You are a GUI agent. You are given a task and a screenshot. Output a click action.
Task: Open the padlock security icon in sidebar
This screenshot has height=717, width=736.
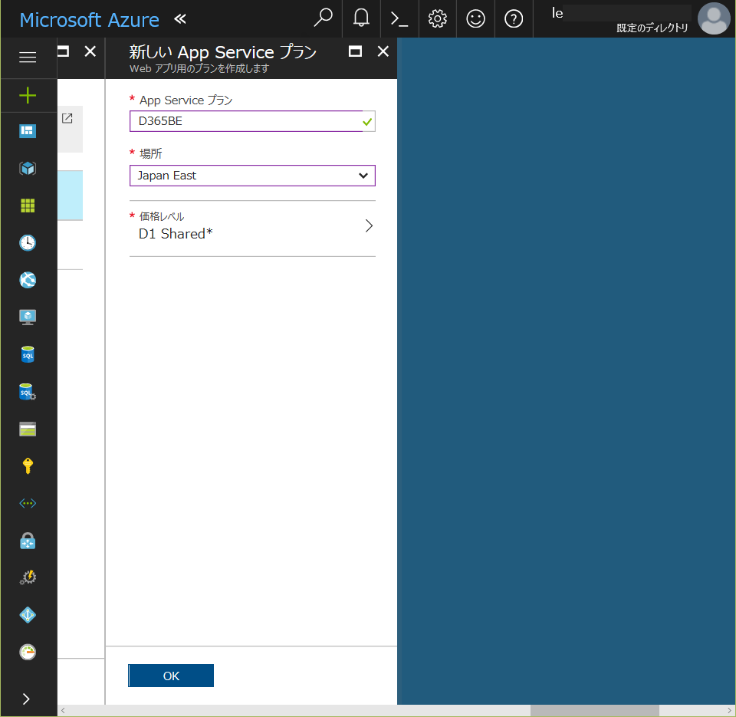tap(28, 541)
